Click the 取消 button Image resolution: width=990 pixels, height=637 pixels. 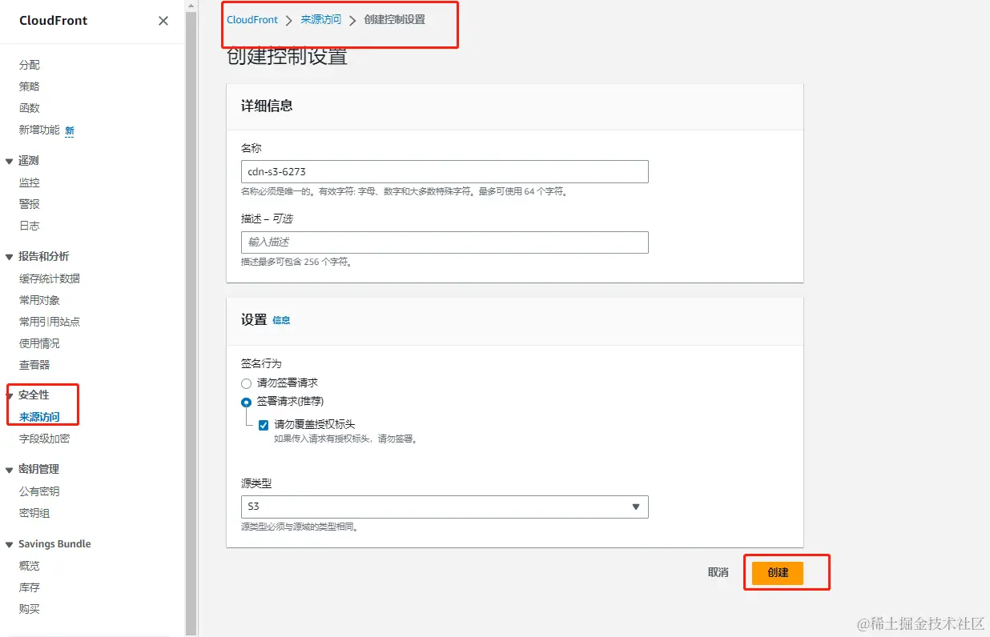click(x=718, y=573)
